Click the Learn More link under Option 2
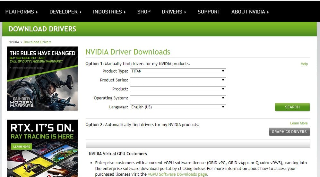This screenshot has height=177, width=320. coord(299,123)
